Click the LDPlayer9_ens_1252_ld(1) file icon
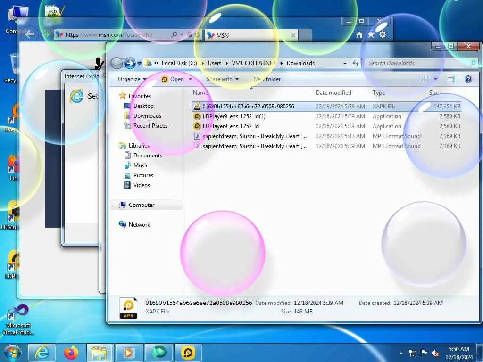Viewport: 483px width, 362px height. (x=197, y=116)
